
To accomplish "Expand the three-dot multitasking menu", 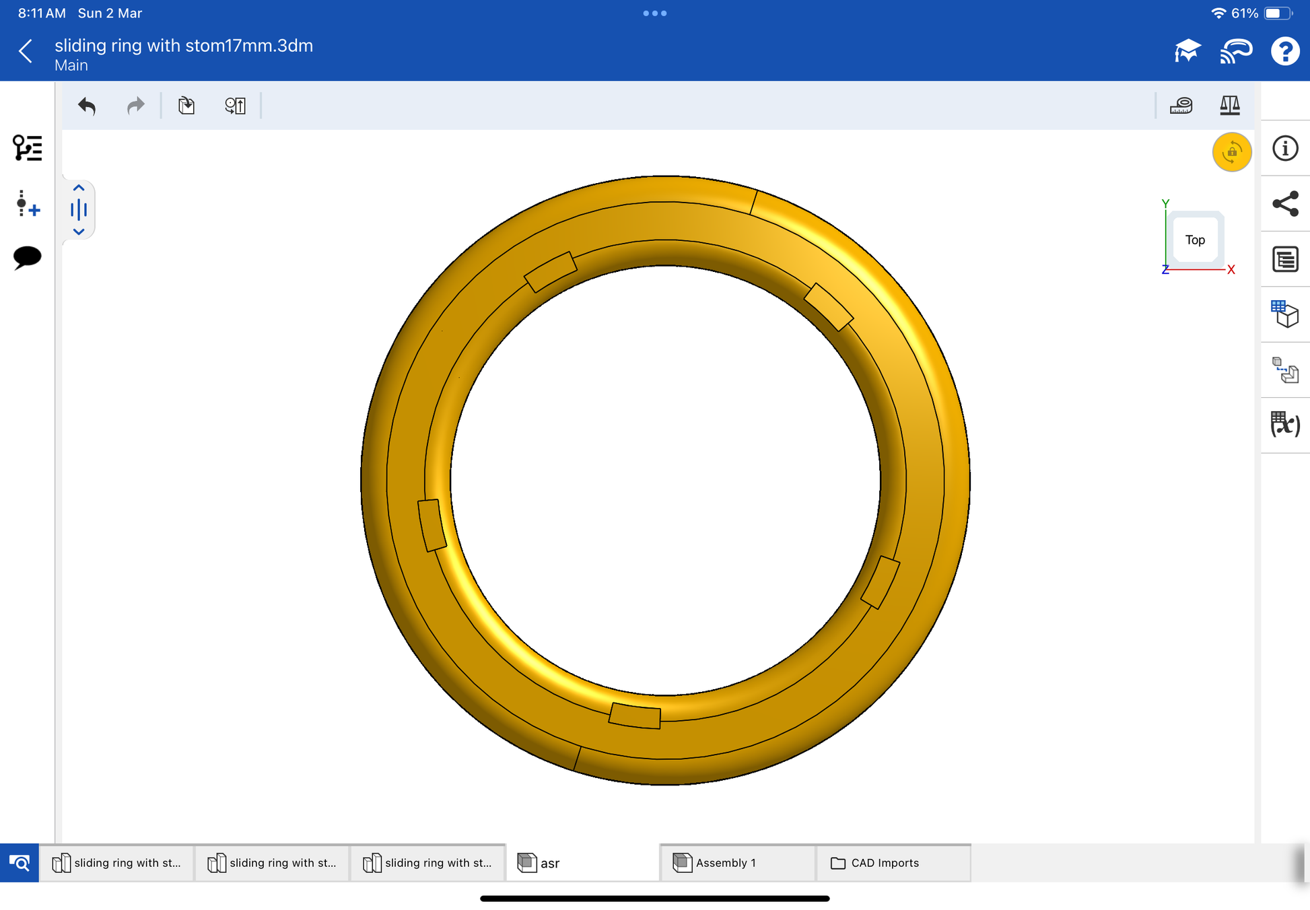I will tap(654, 13).
